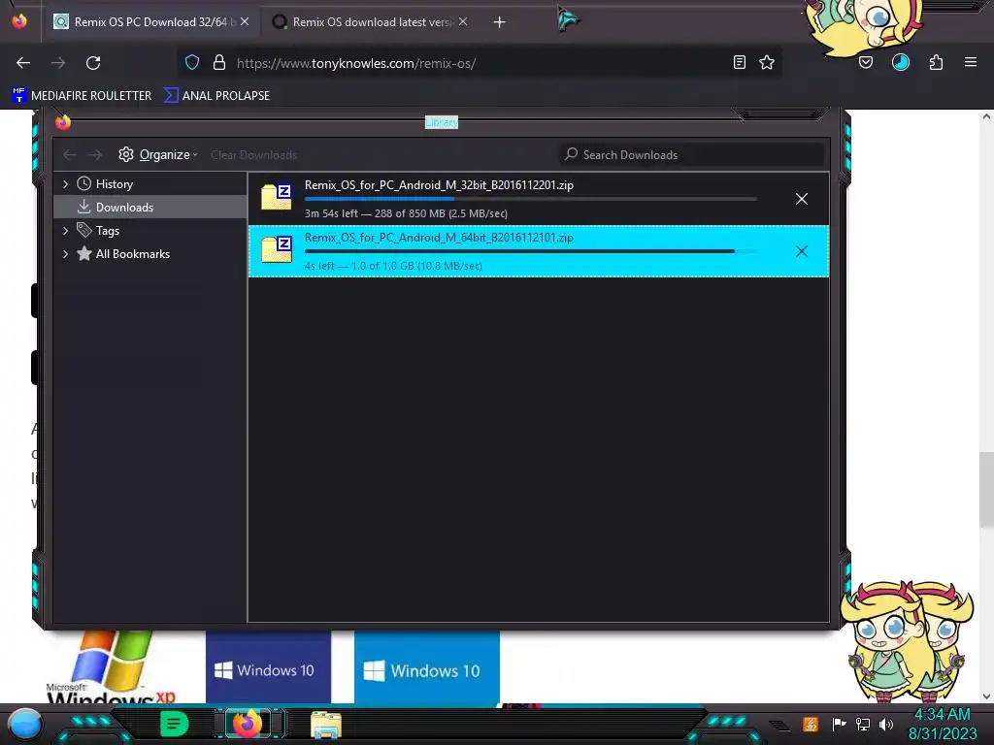Click the 64bit download progress bar
The width and height of the screenshot is (994, 745).
coord(531,251)
